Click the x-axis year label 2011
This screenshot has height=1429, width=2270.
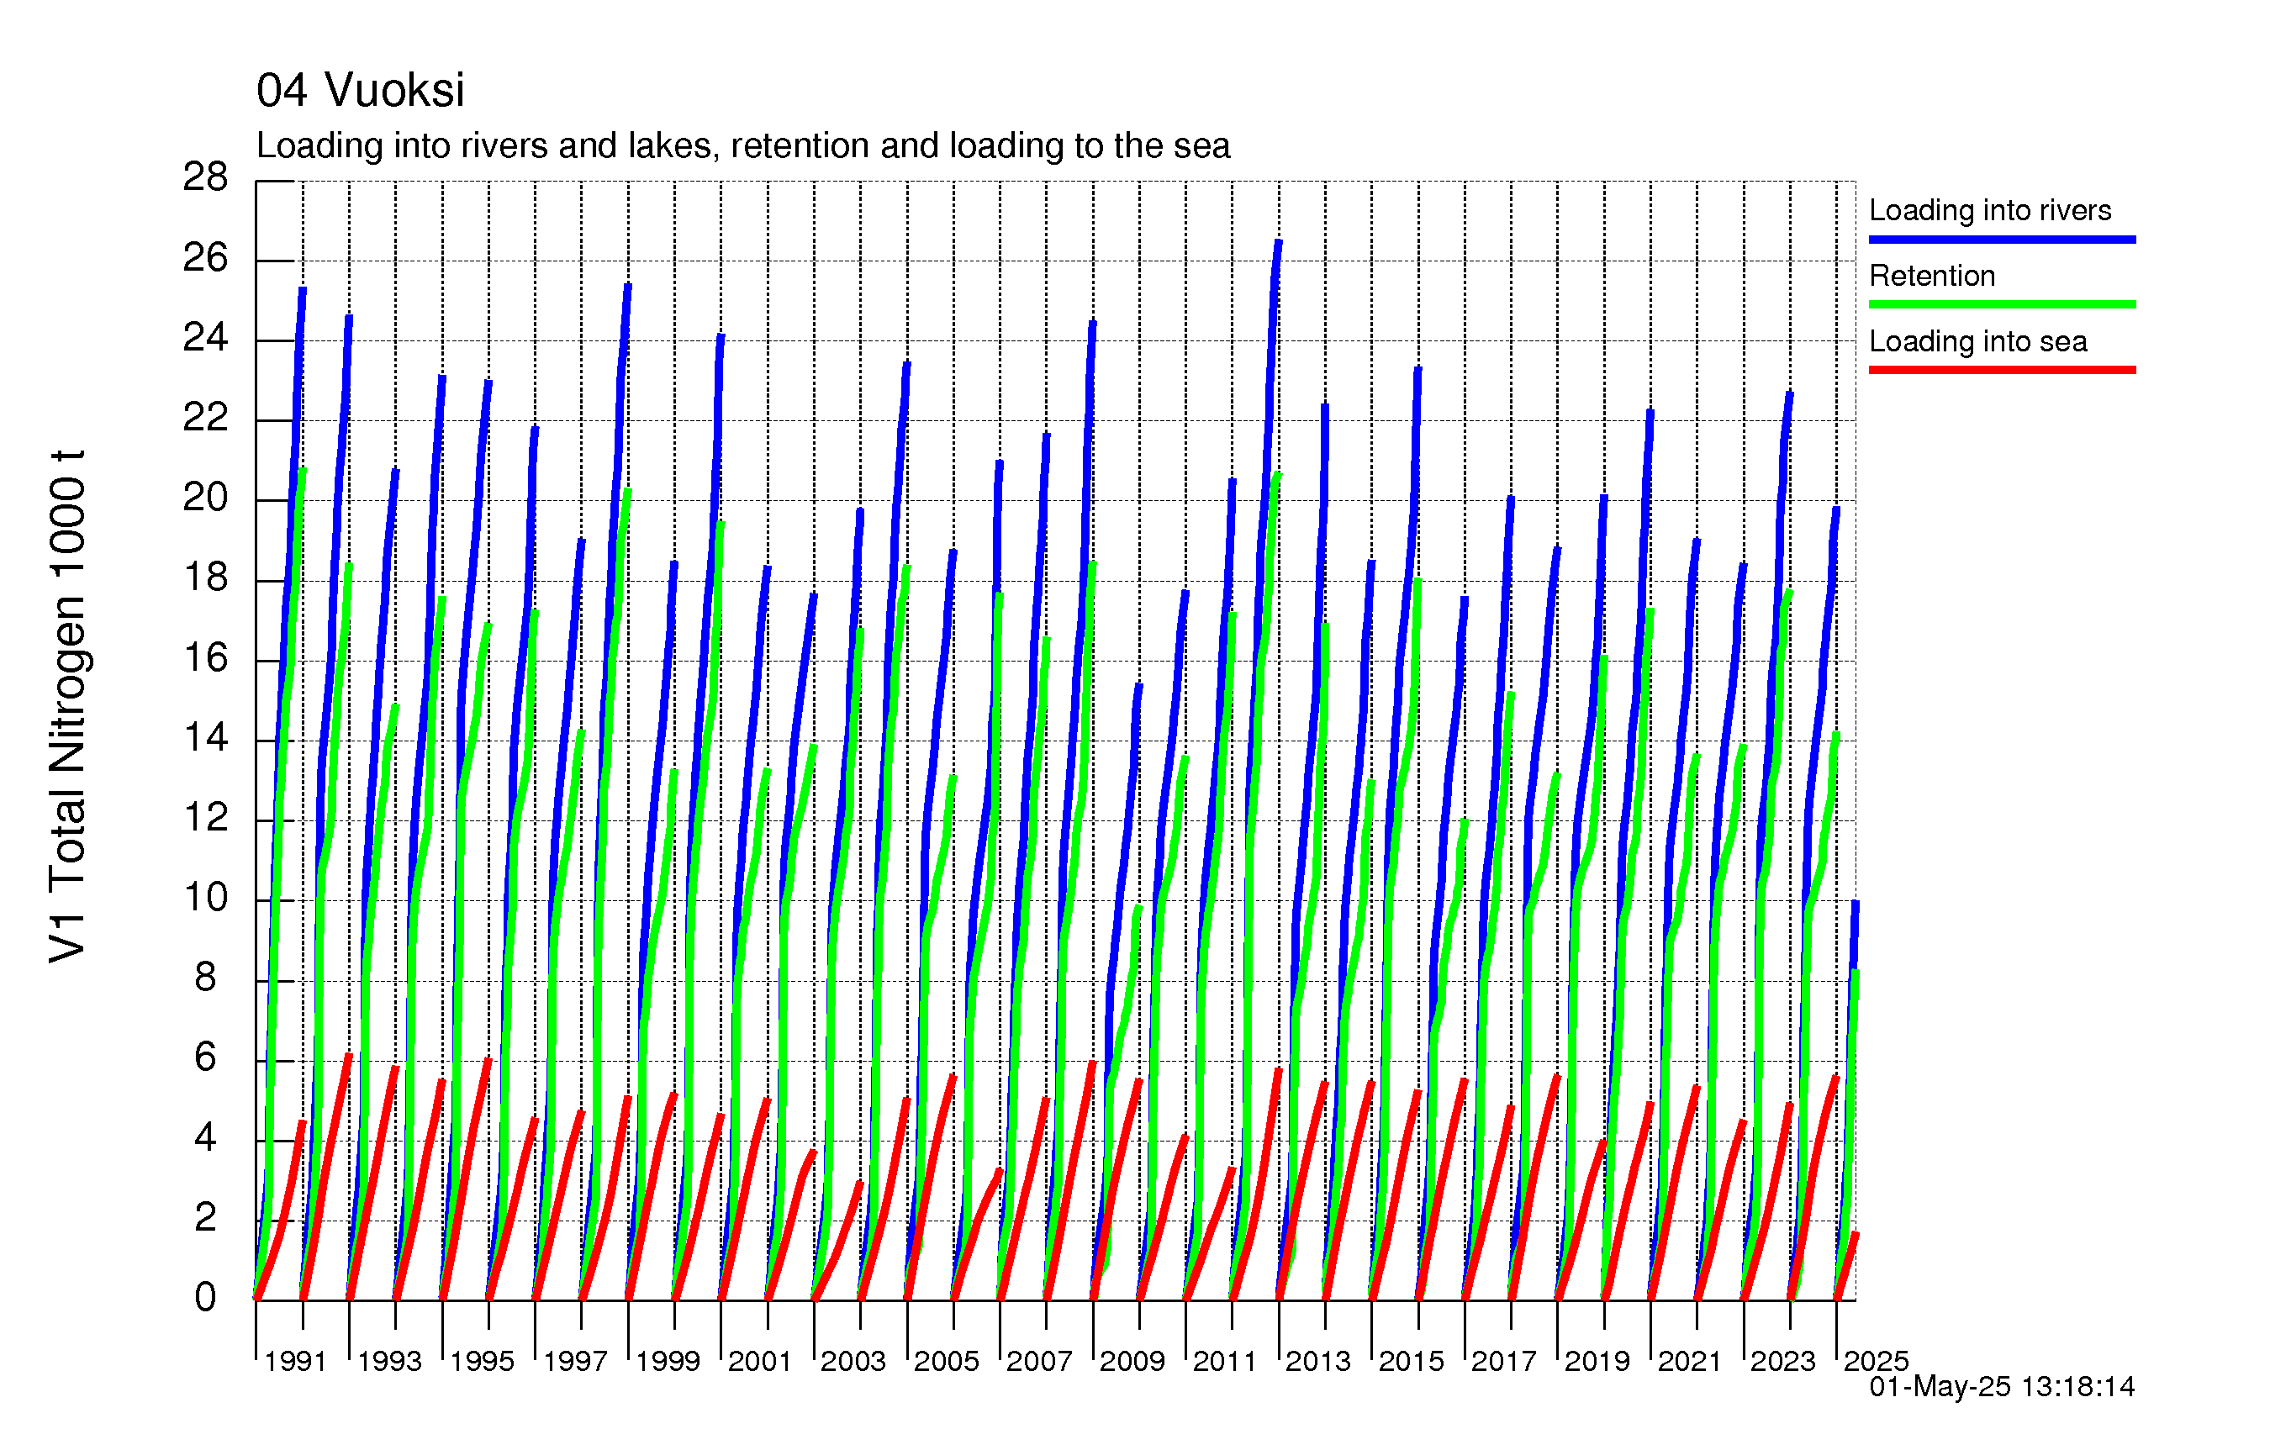1225,1361
